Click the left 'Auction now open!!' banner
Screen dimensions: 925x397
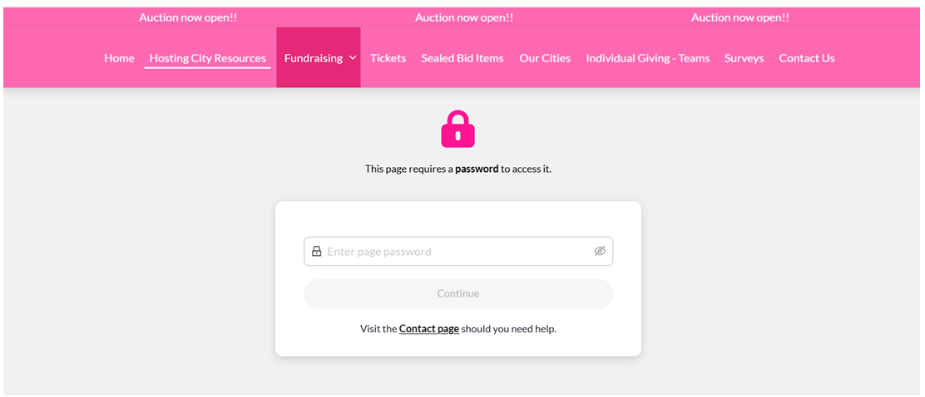188,17
